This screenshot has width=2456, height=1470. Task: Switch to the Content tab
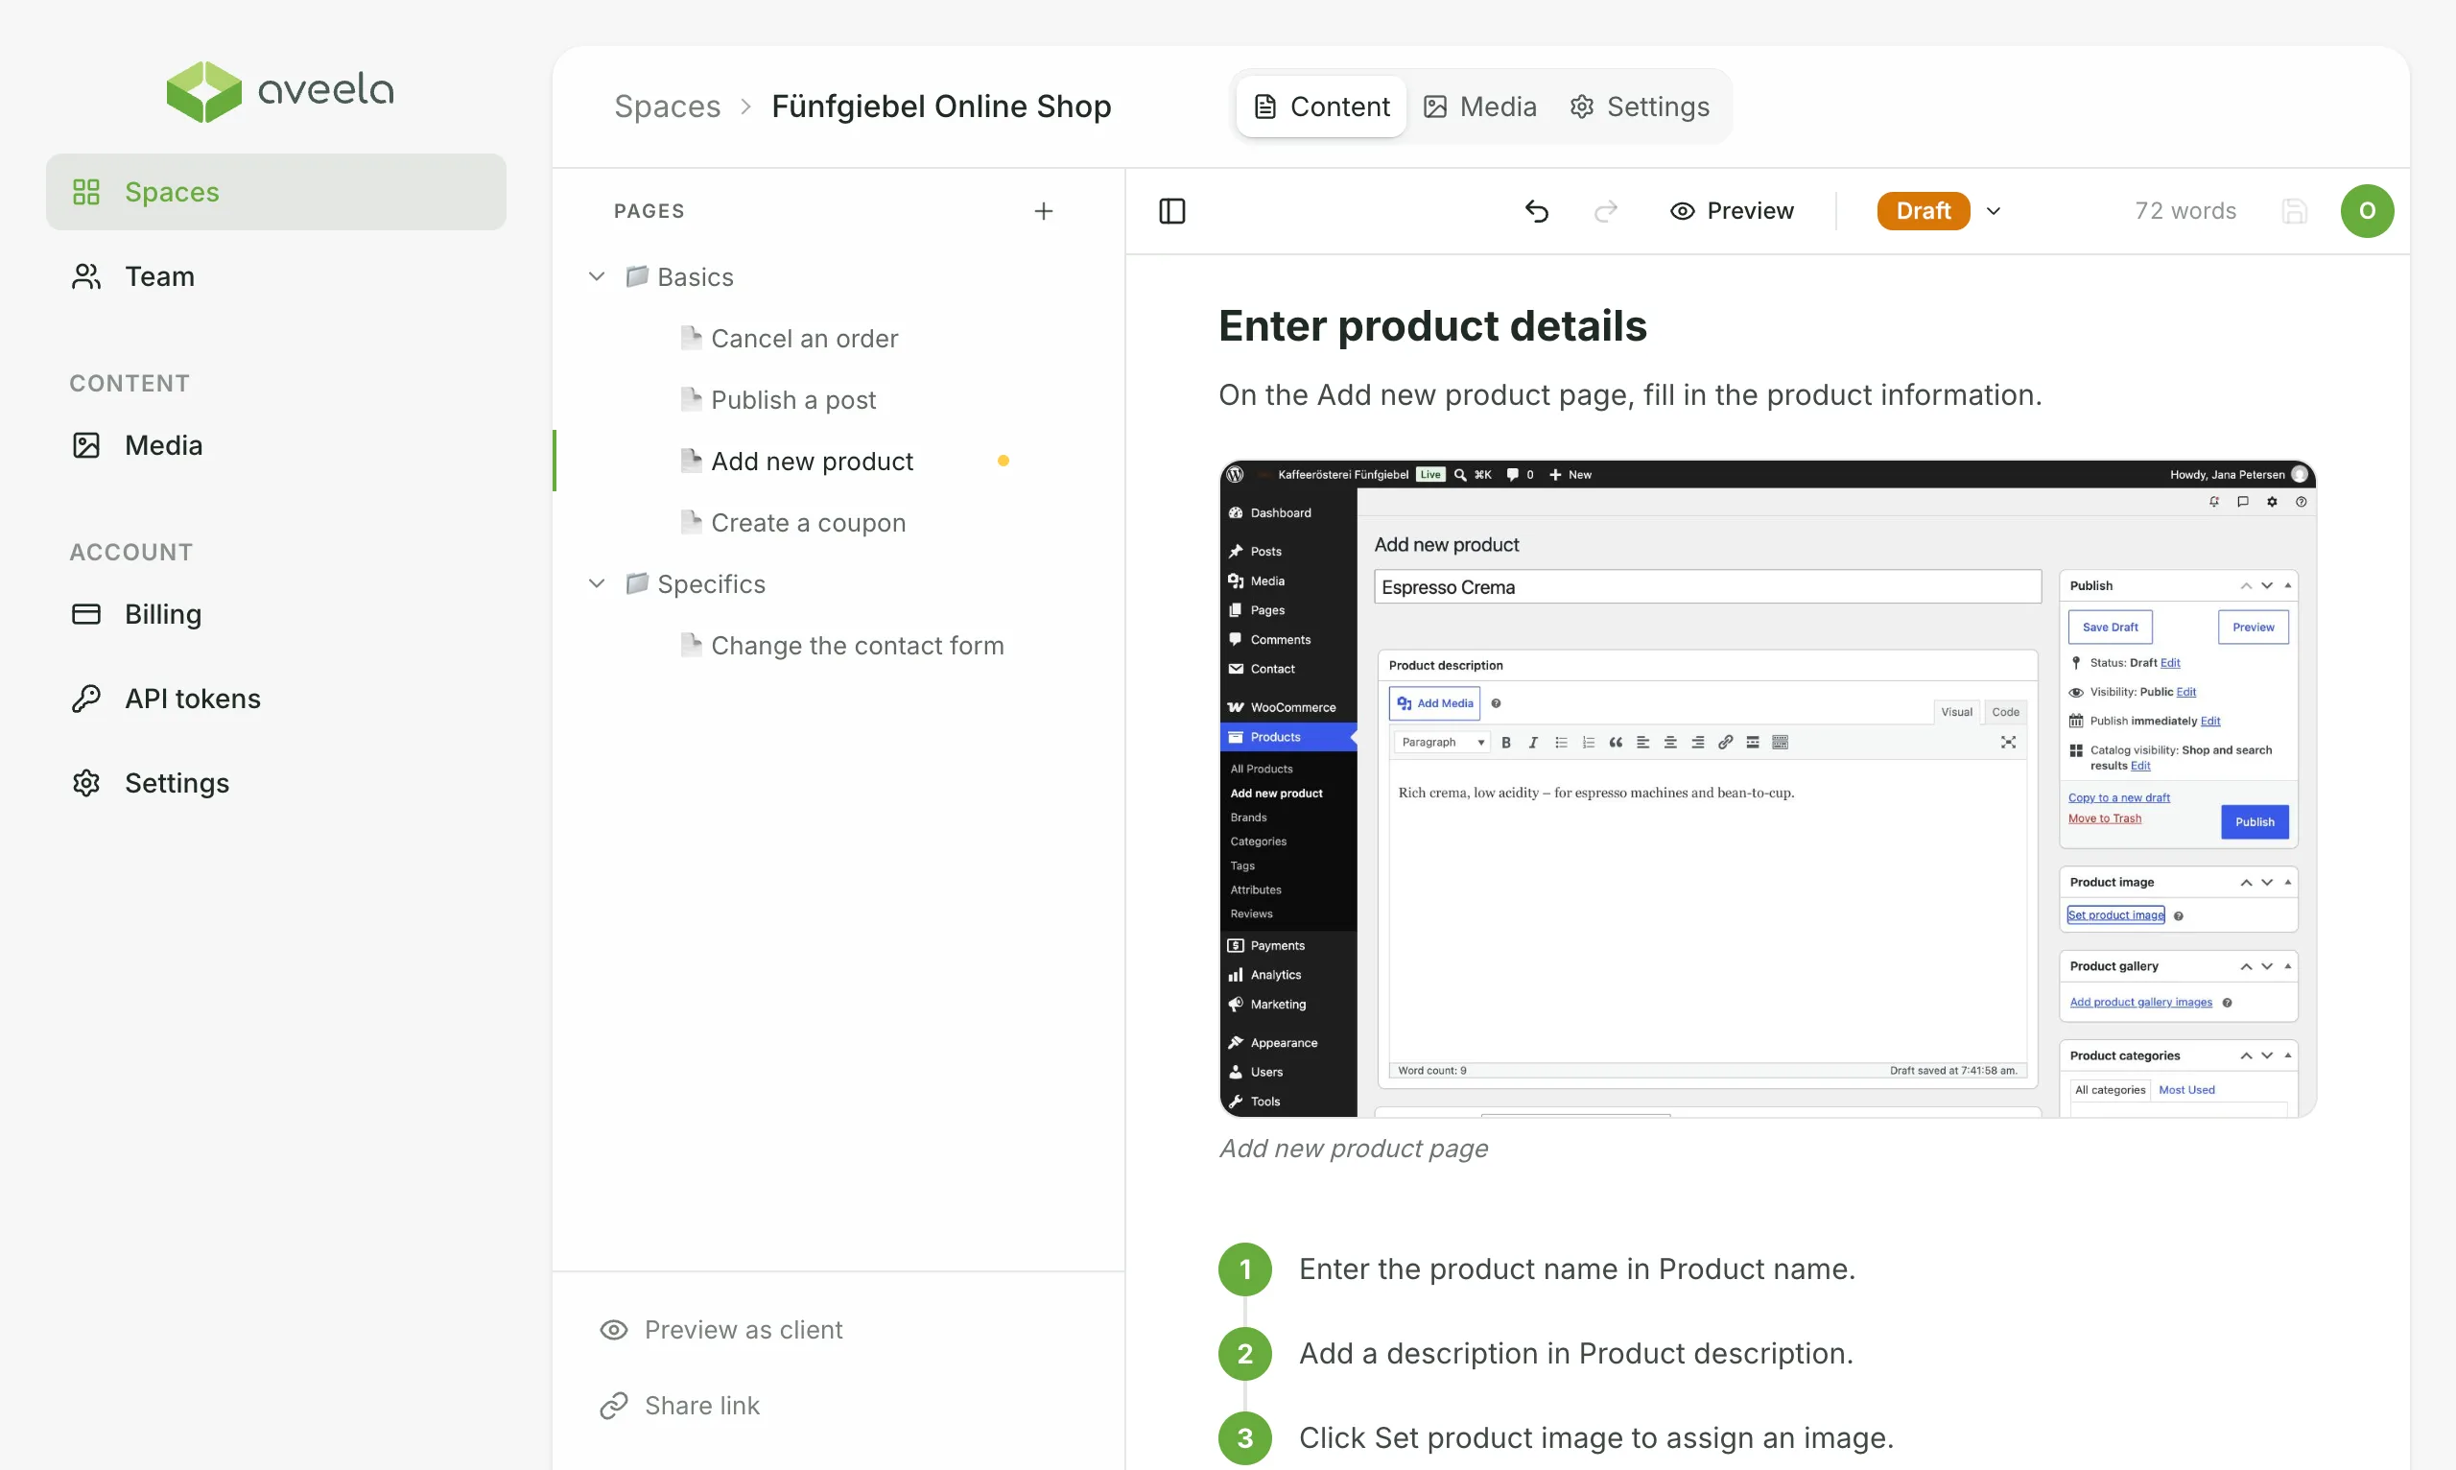1321,106
